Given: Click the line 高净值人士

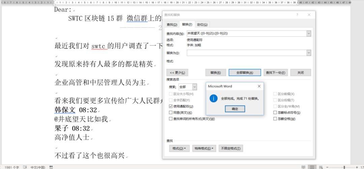Looking at the screenshot, I should (72, 137).
